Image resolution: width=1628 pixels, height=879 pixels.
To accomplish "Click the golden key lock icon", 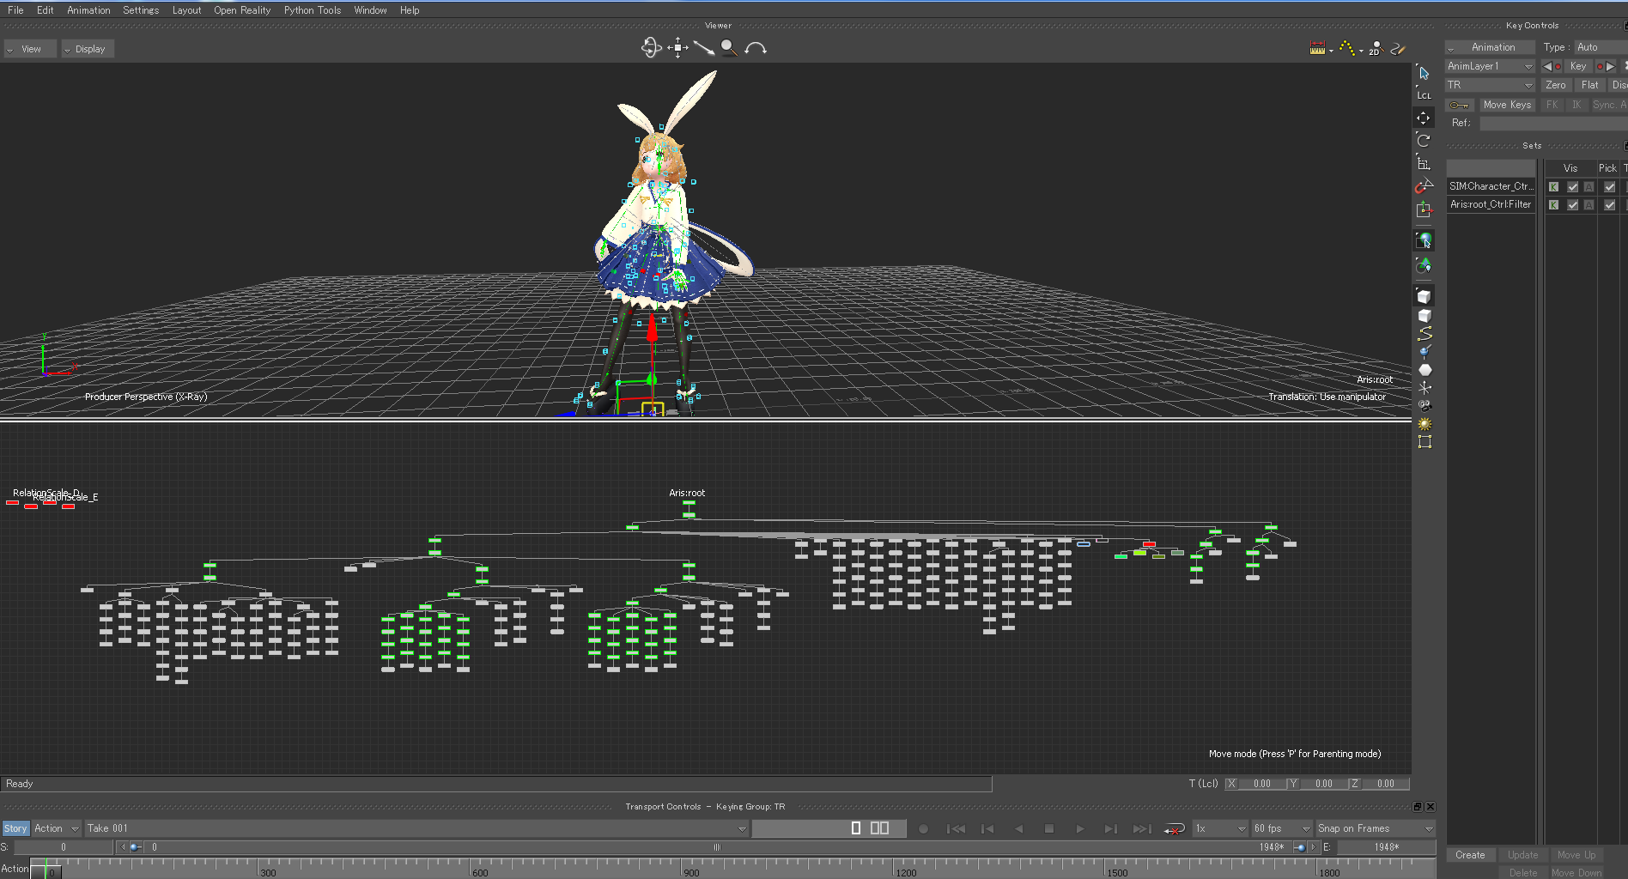I will [1459, 105].
